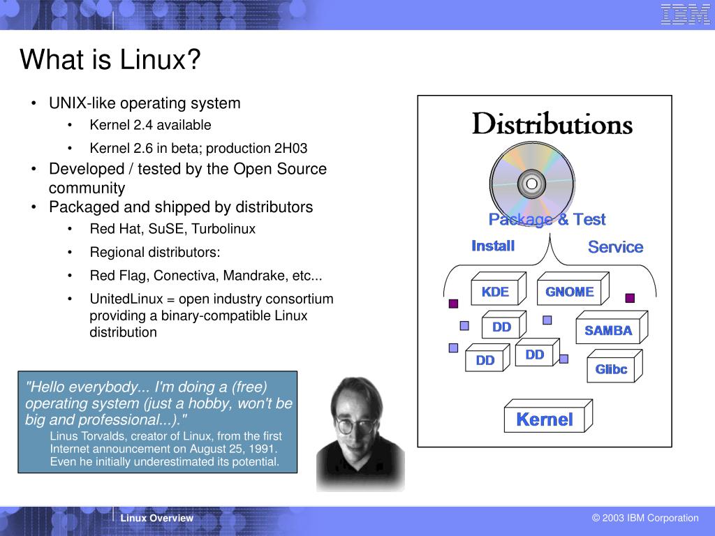
Task: Click the 'UNIX-like operating system' bullet
Action: [x=145, y=103]
